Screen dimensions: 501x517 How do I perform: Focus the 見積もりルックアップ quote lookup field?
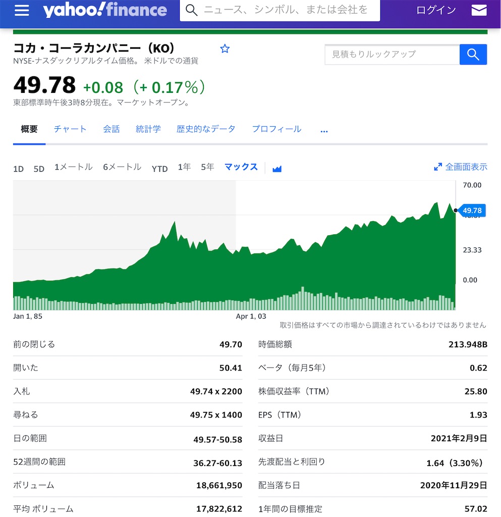pos(392,55)
